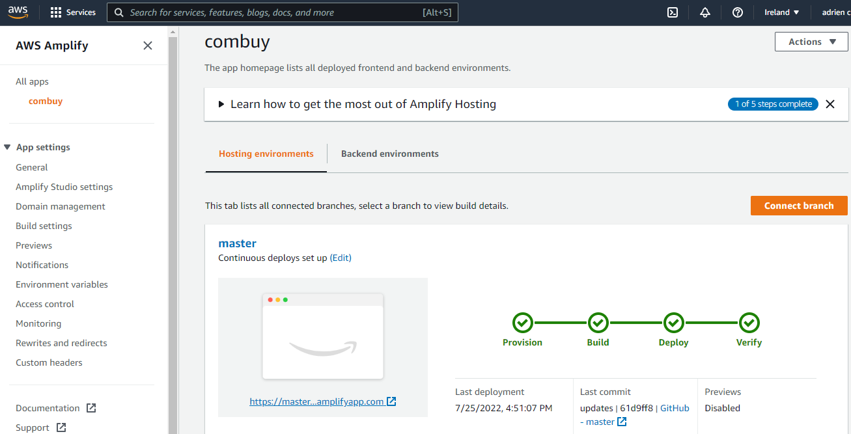Close the AWS Amplify sidebar
This screenshot has height=434, width=851.
pos(148,46)
